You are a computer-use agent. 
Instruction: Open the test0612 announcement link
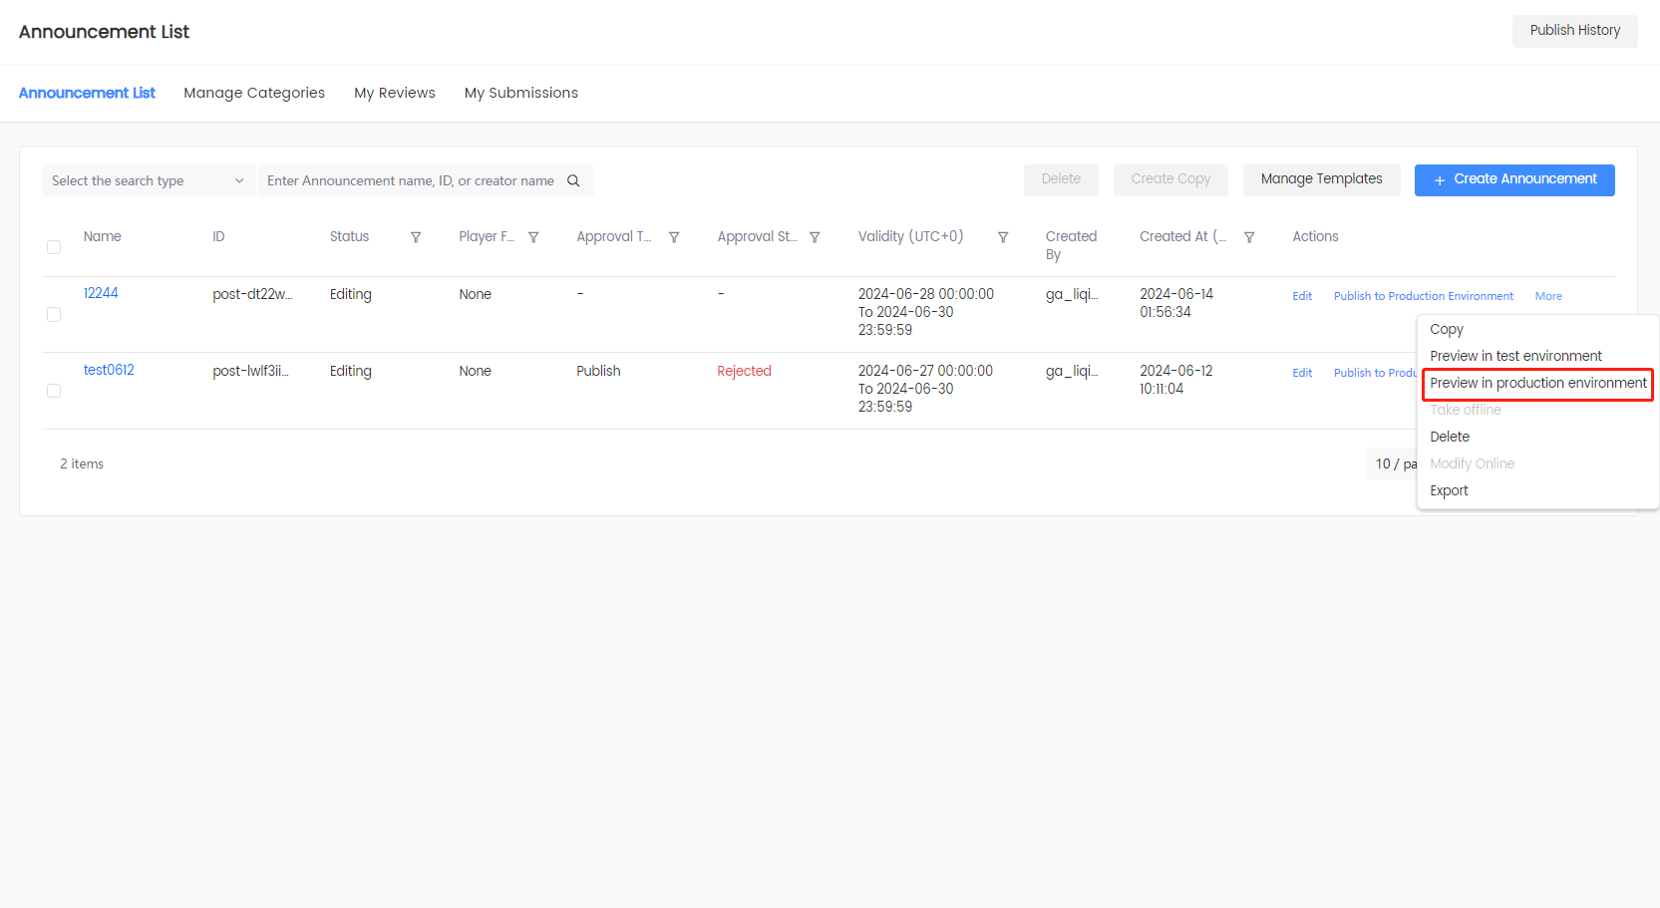pyautogui.click(x=109, y=370)
